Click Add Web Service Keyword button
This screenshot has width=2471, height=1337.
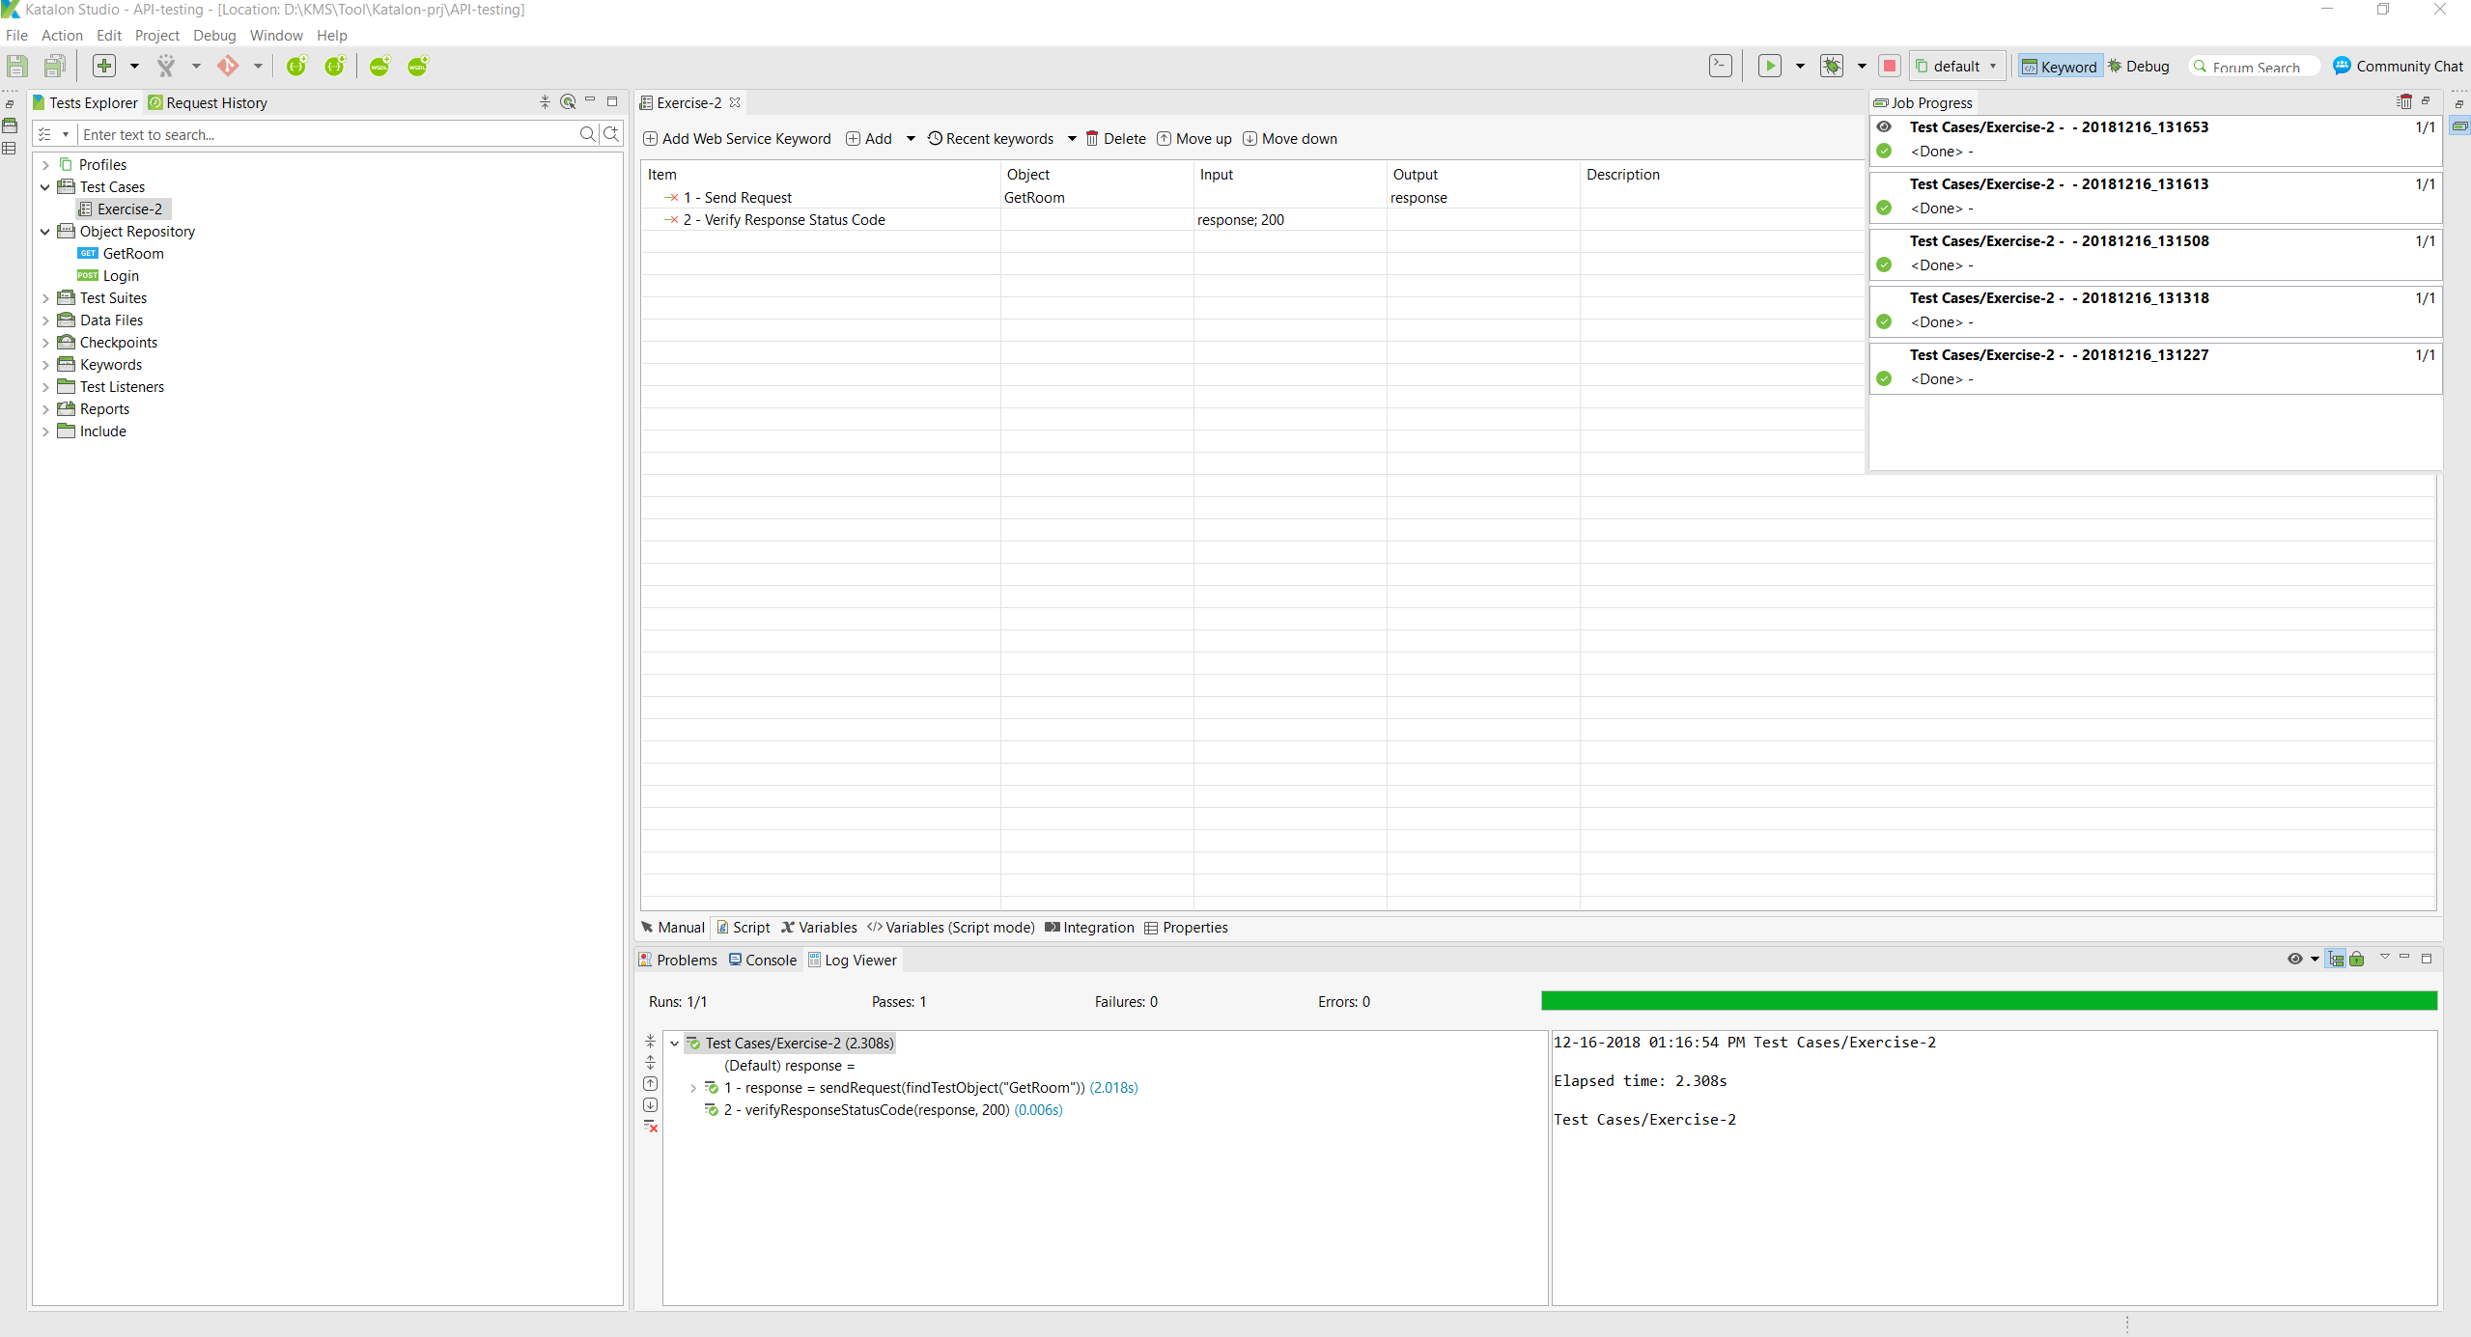click(737, 139)
